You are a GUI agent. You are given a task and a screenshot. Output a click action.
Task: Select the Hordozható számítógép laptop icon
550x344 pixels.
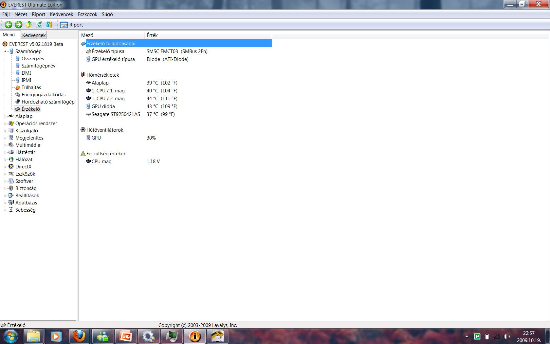pos(18,102)
